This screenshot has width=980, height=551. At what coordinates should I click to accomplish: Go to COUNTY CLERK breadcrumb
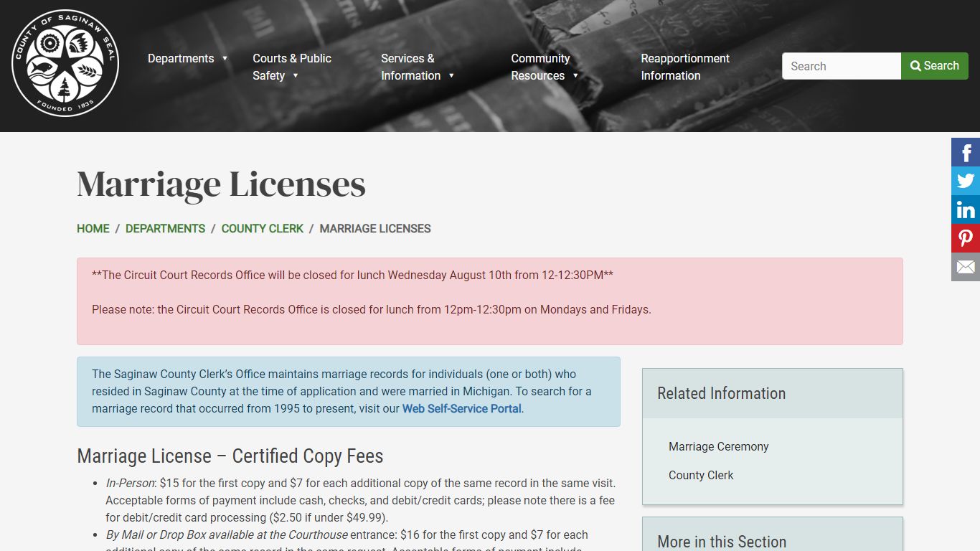pos(263,228)
